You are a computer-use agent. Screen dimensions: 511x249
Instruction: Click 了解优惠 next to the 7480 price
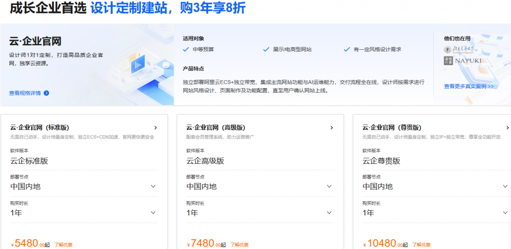tap(240, 245)
